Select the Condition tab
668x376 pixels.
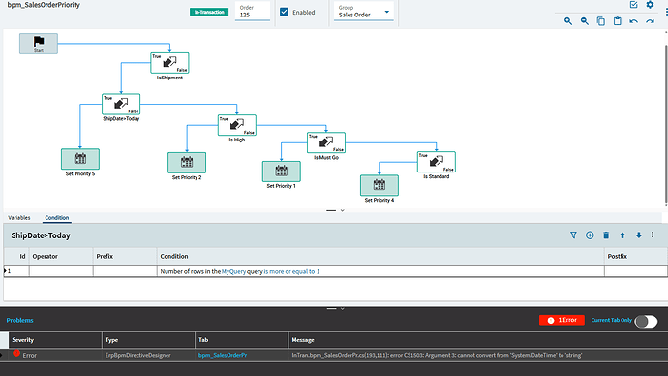coord(57,218)
